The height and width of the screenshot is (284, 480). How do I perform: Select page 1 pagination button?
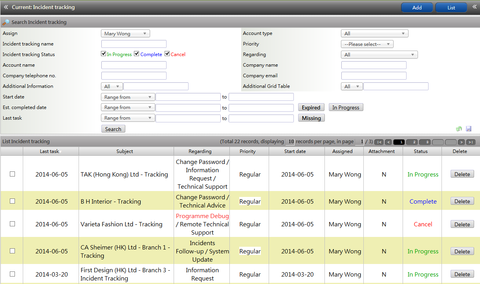(399, 142)
